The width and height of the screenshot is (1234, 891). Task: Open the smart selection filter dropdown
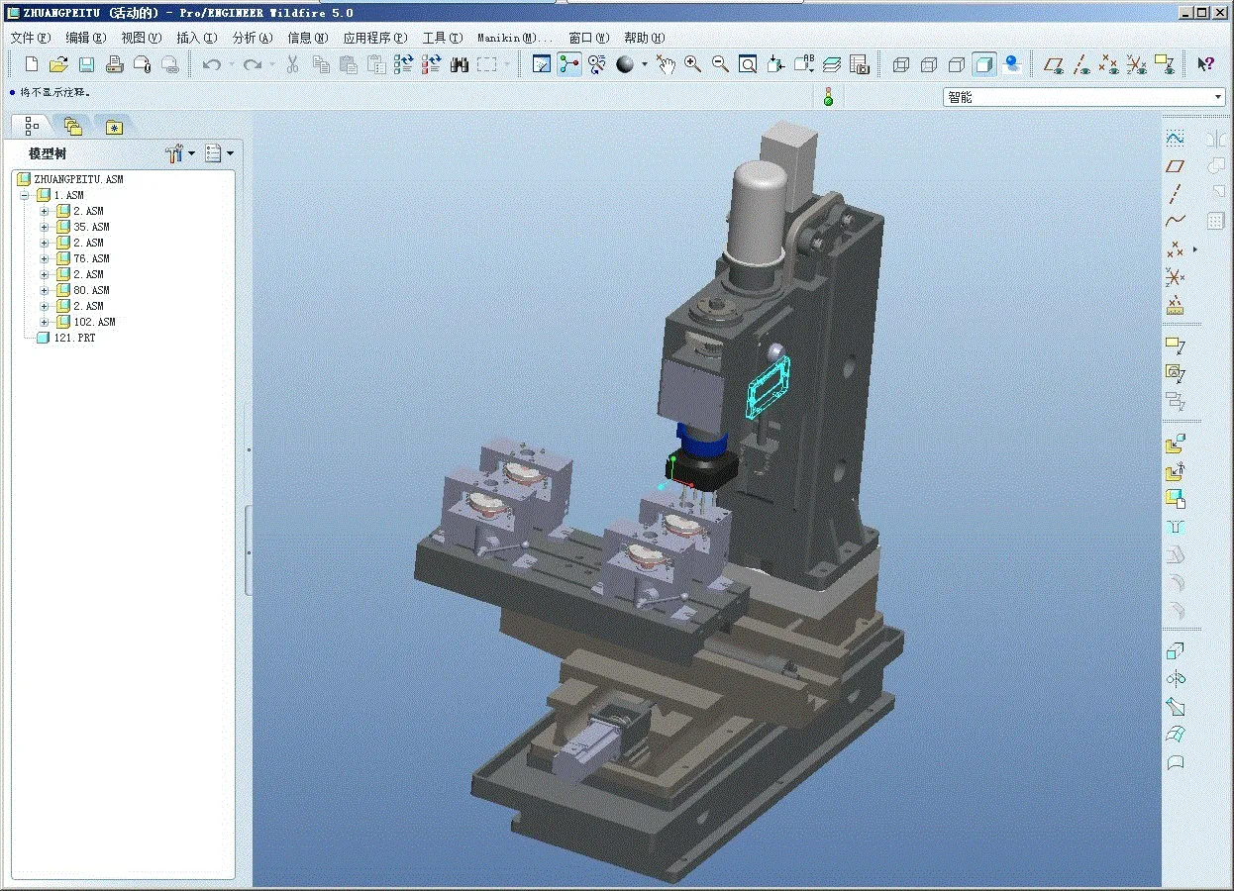1218,97
